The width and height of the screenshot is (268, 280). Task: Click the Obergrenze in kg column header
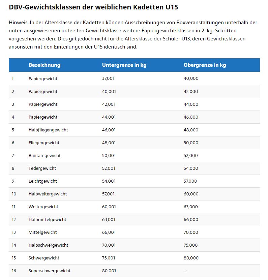point(205,65)
